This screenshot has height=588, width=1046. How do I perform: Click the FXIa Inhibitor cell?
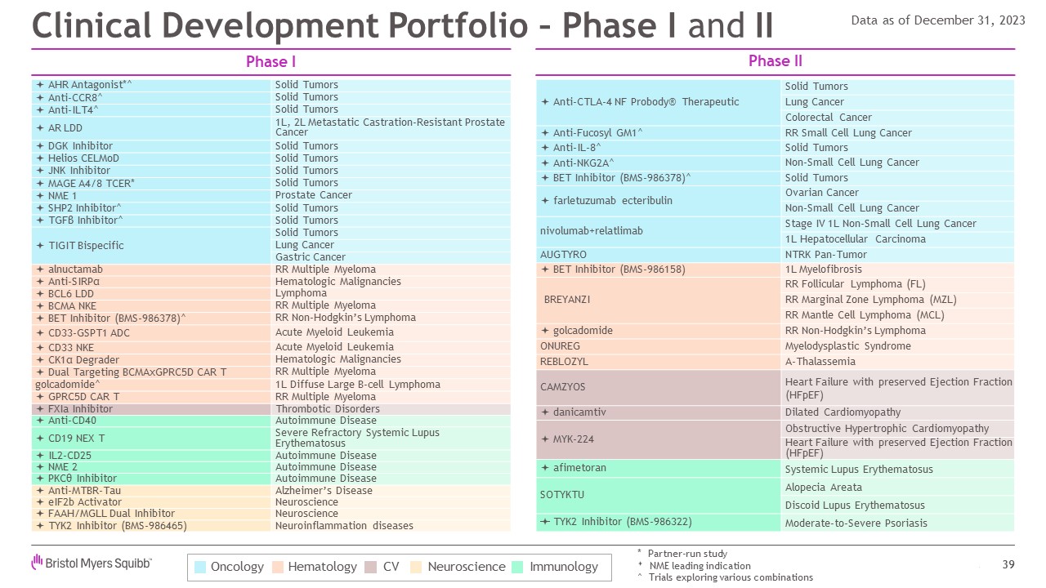click(151, 409)
